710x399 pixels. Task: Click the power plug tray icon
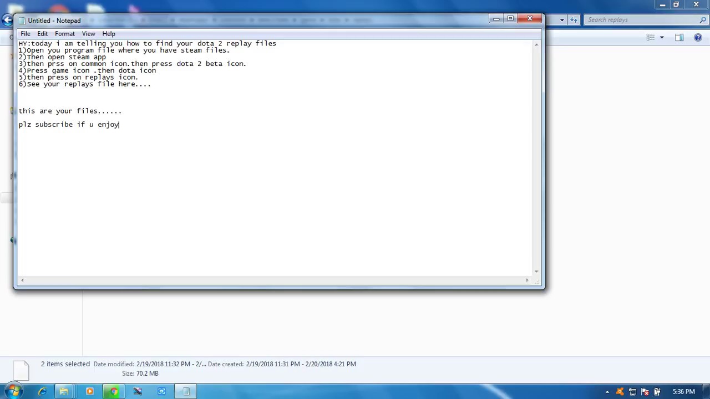[x=657, y=392]
